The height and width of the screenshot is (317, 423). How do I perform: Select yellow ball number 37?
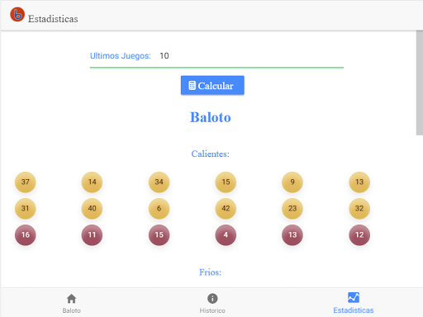click(26, 182)
